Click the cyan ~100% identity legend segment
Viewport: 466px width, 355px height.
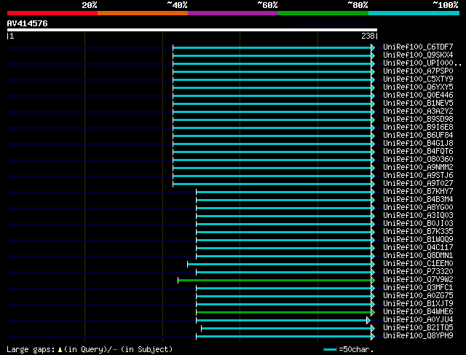pyautogui.click(x=414, y=13)
